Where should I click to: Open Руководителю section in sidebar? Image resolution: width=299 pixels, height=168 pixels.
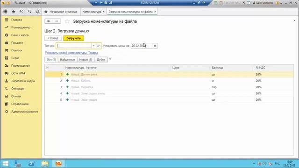coord(21,28)
